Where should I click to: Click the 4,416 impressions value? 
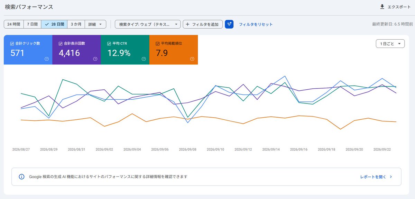pyautogui.click(x=69, y=53)
